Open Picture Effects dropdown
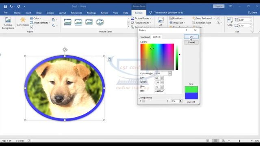Image resolution: width=260 pixels, height=146 pixels. click(141, 23)
